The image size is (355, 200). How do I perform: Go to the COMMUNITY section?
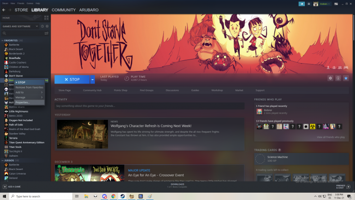[64, 10]
